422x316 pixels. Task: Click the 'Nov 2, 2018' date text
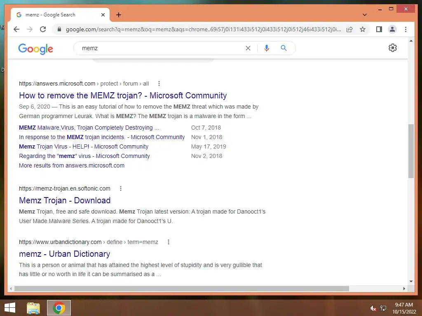point(207,156)
